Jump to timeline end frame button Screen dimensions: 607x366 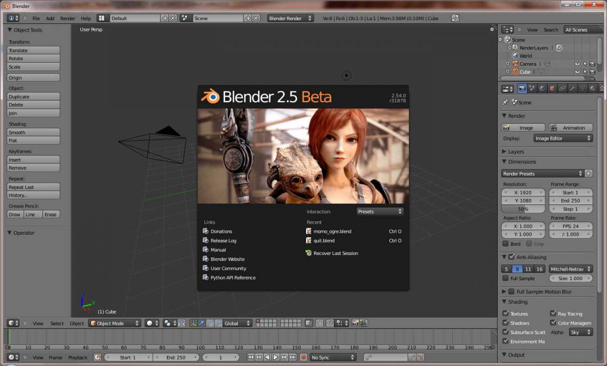tap(292, 357)
